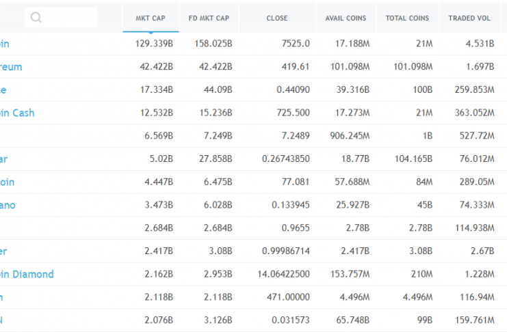507x332 pixels.
Task: Select market cap value 3.473B
Action: click(x=159, y=205)
